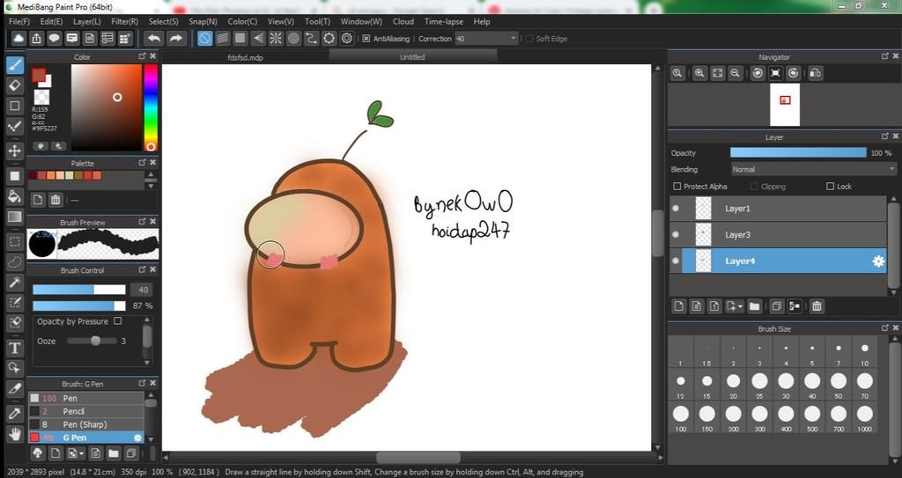The height and width of the screenshot is (478, 902).
Task: Click the brush size value field showing 40
Action: (143, 290)
